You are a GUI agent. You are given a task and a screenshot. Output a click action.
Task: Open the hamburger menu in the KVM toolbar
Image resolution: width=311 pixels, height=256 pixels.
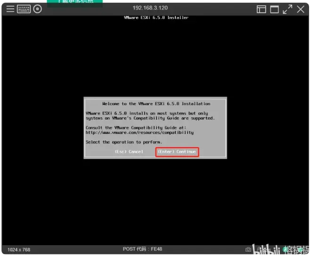10,9
